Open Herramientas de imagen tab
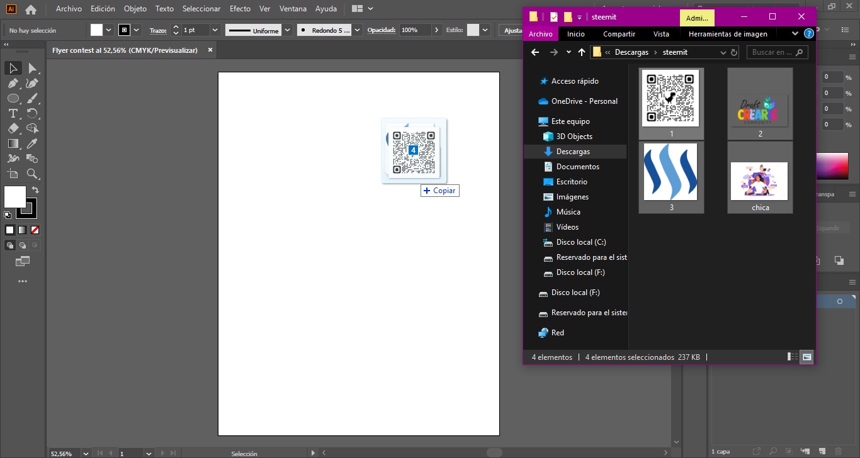 [728, 34]
